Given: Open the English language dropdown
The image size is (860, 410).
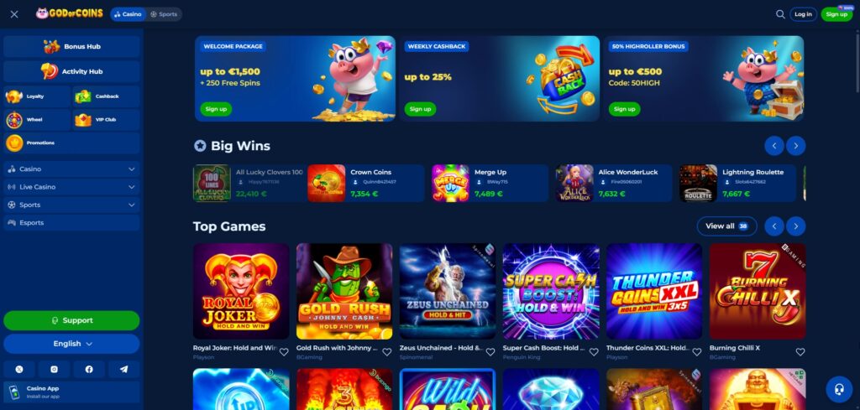Looking at the screenshot, I should click(72, 344).
